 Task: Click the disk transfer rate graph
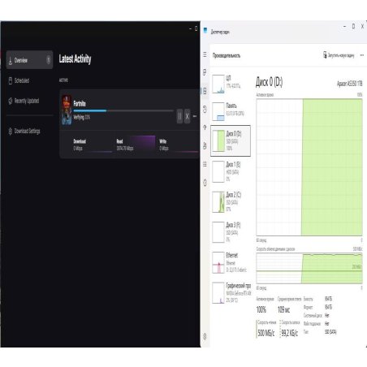[309, 268]
